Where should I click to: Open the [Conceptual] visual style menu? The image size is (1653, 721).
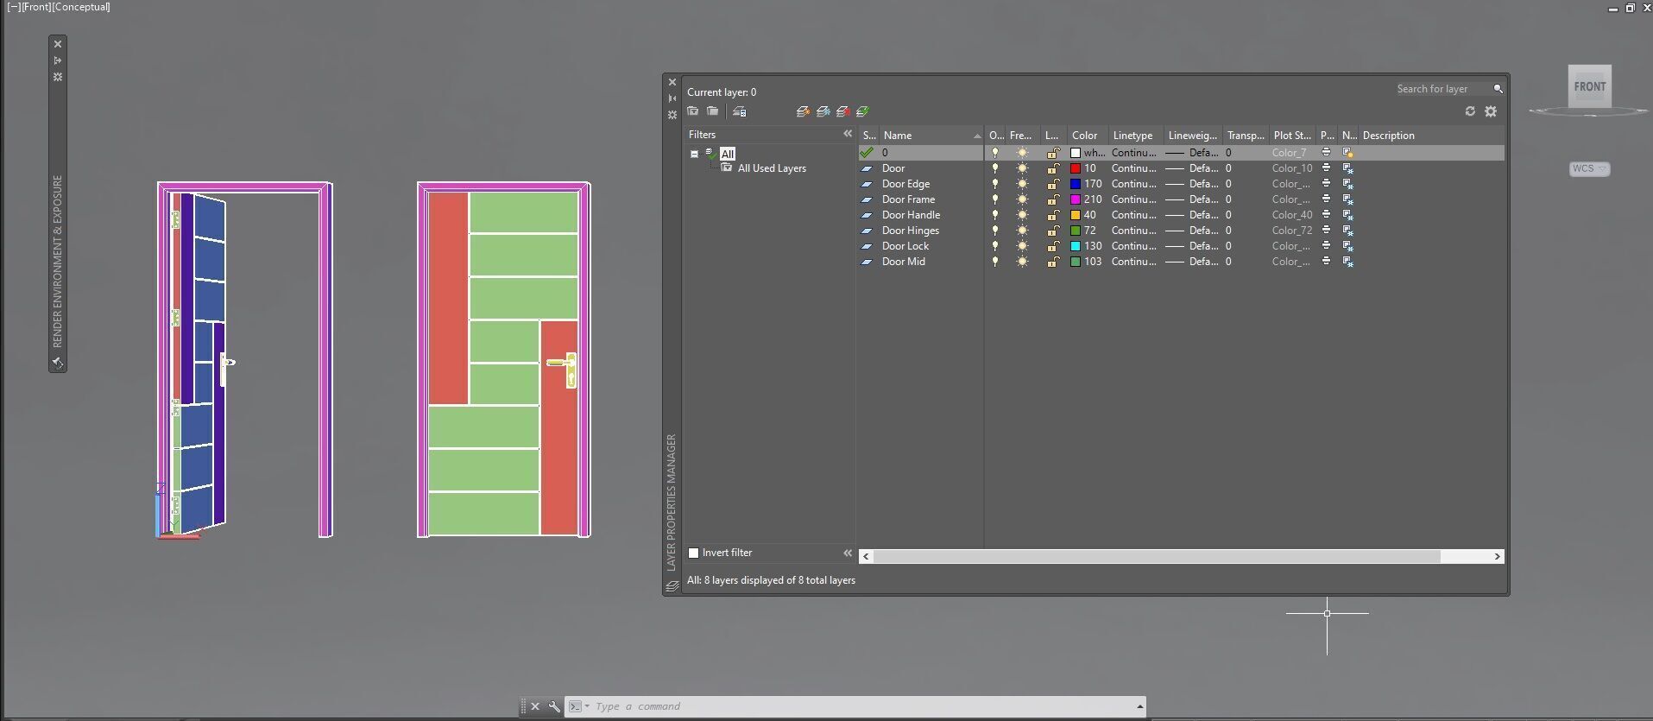[83, 7]
